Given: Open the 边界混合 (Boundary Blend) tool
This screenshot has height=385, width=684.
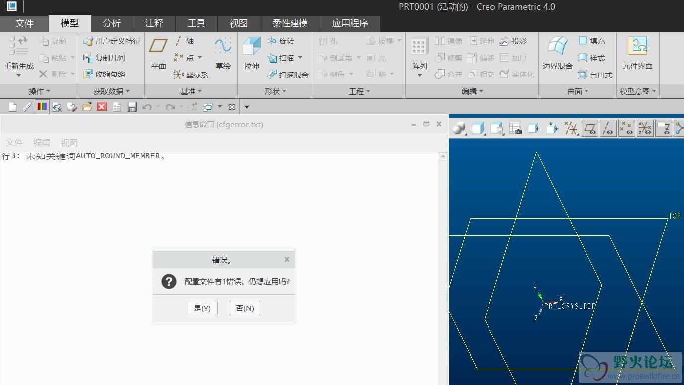Looking at the screenshot, I should click(557, 53).
